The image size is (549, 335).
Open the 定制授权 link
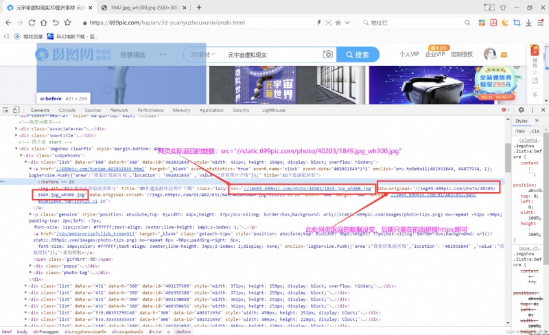pyautogui.click(x=461, y=54)
